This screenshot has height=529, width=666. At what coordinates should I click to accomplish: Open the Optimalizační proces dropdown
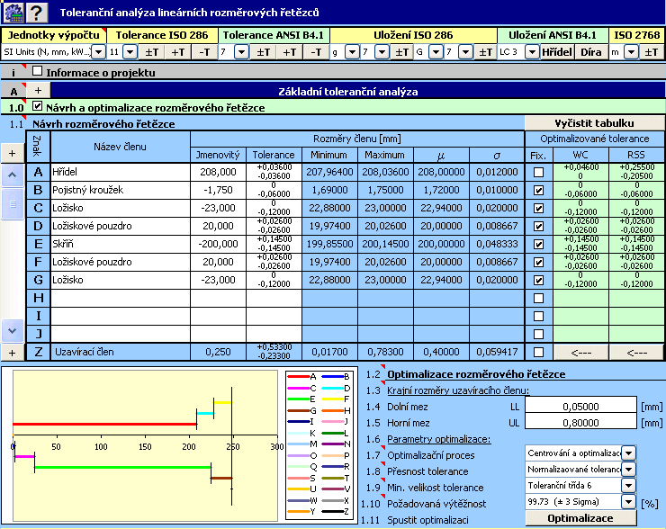click(x=628, y=453)
